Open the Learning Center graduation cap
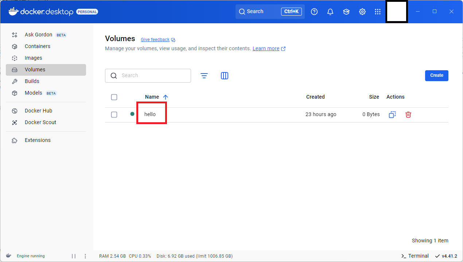Screen dimensions: 463x262 click(x=346, y=11)
